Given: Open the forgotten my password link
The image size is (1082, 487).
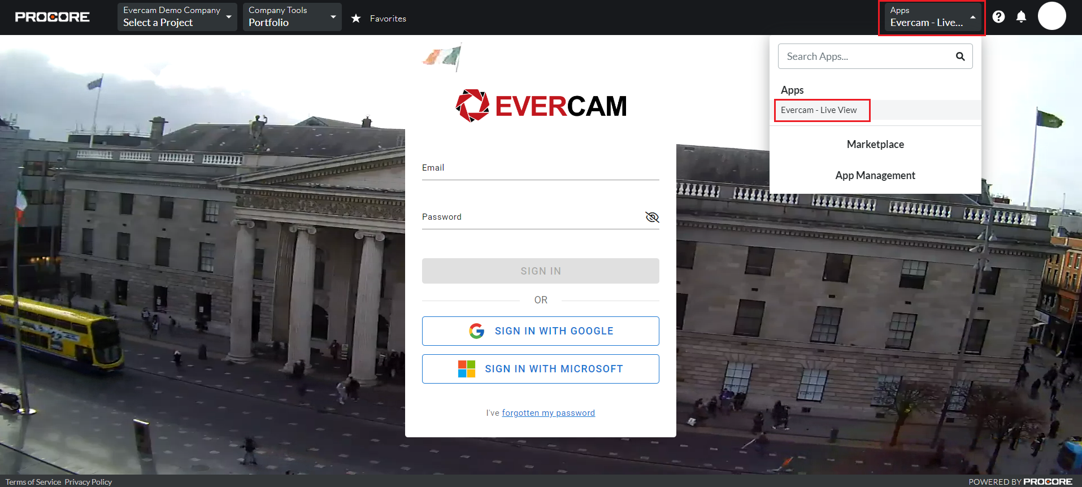Looking at the screenshot, I should [x=548, y=413].
